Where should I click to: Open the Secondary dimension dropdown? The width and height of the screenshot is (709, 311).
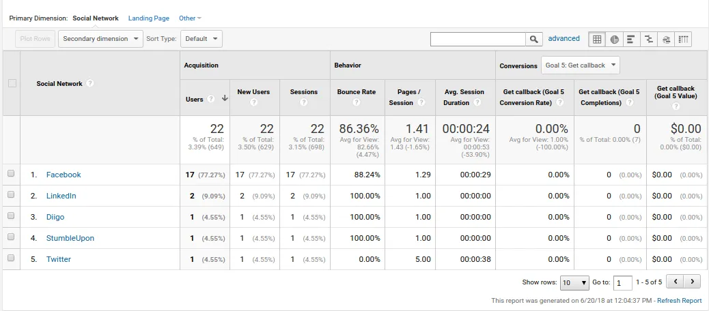(101, 39)
